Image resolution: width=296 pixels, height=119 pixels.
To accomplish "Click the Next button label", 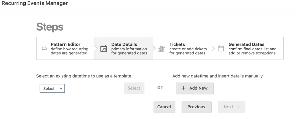I will coord(228,107).
